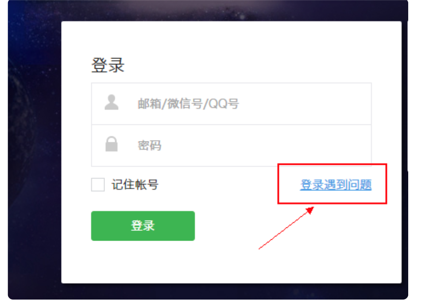Viewport: 433px width, 304px height.
Task: Click the padlock icon in password field
Action: (x=111, y=144)
